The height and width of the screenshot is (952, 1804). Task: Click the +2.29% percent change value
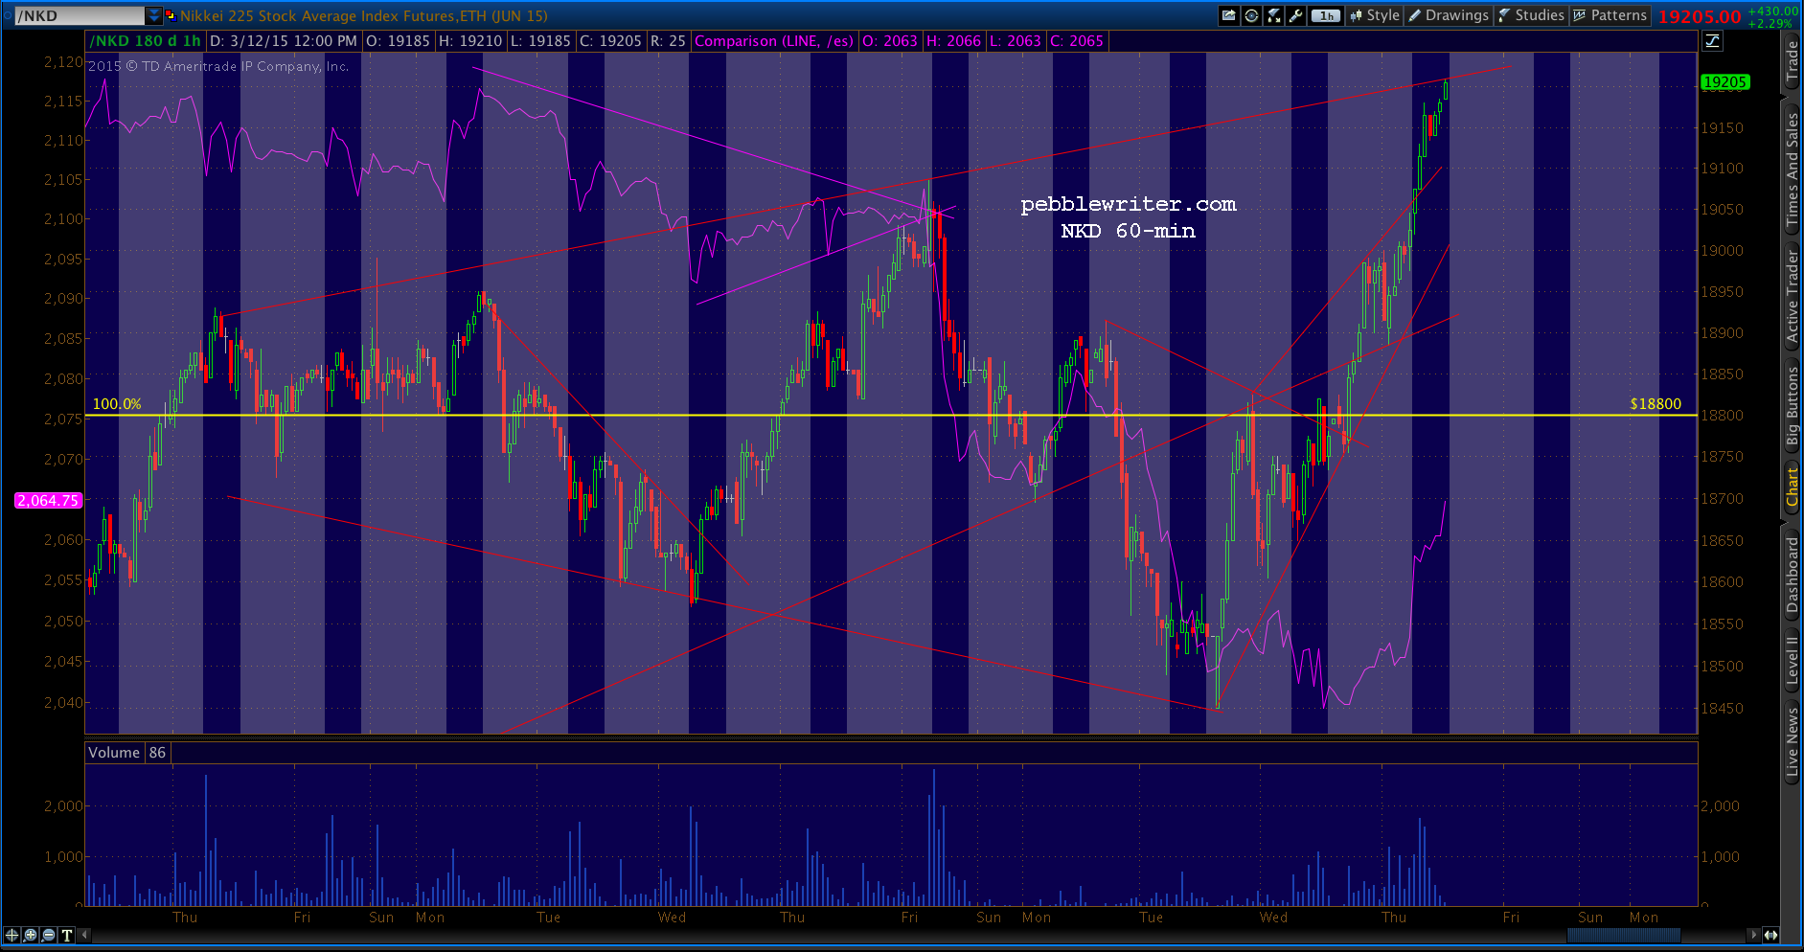(x=1770, y=23)
